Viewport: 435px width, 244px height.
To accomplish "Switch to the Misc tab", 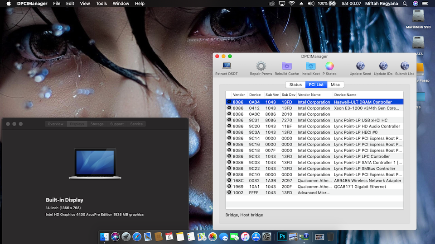I will point(335,85).
